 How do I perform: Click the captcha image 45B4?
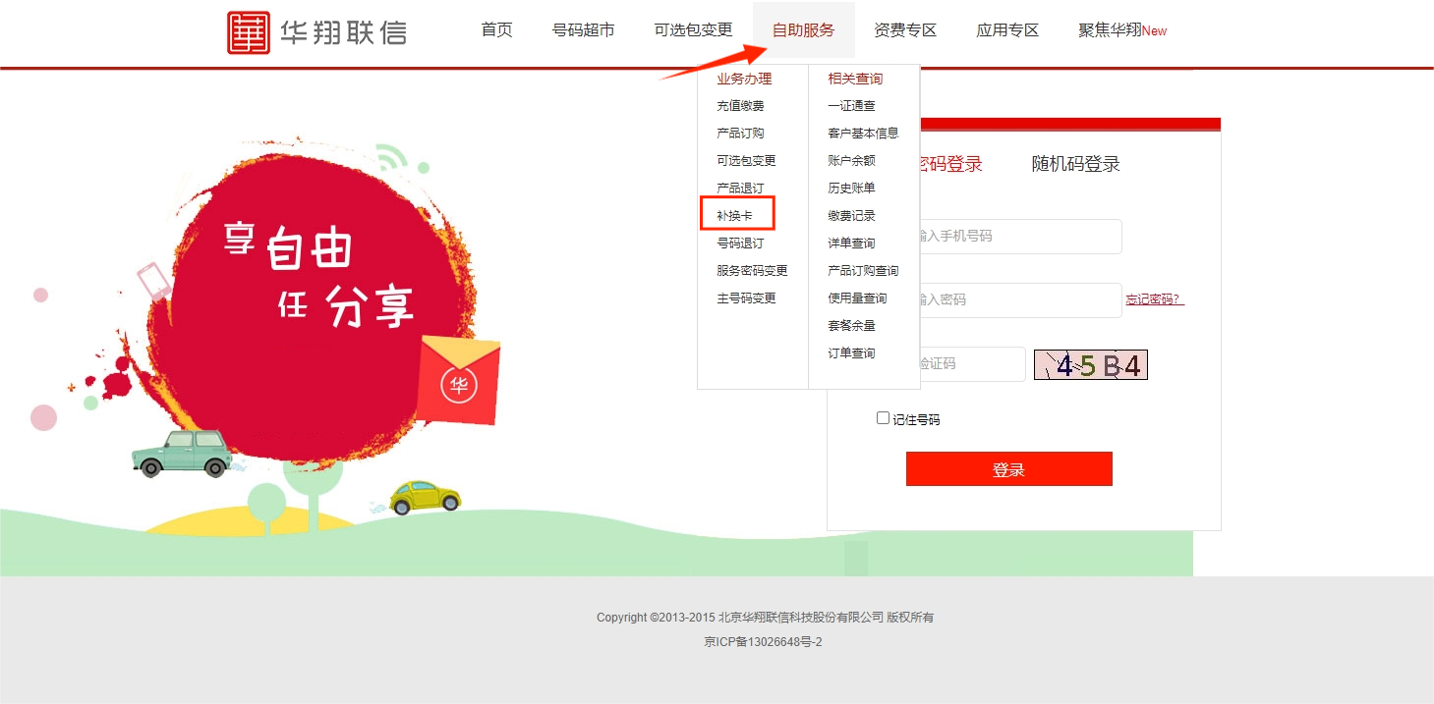pyautogui.click(x=1091, y=365)
